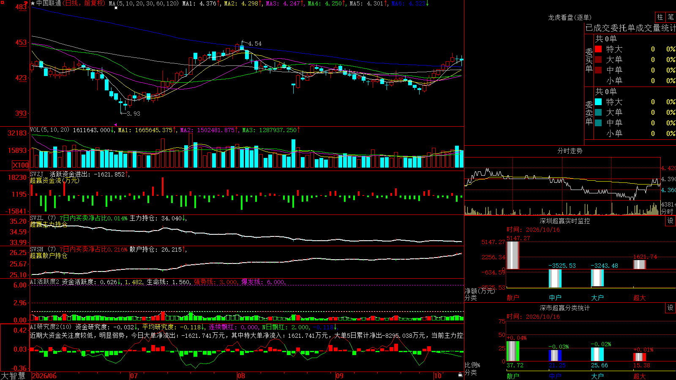This screenshot has height=380, width=676.
Task: Click the X100 volume multiplier box
Action: (x=21, y=165)
